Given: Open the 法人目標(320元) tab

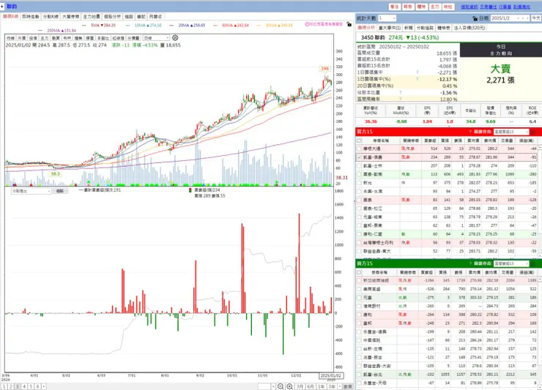Looking at the screenshot, I should [469, 28].
